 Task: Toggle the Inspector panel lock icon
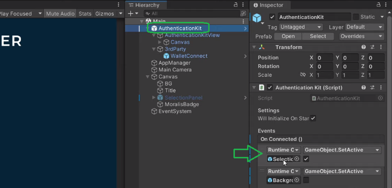tap(379, 5)
